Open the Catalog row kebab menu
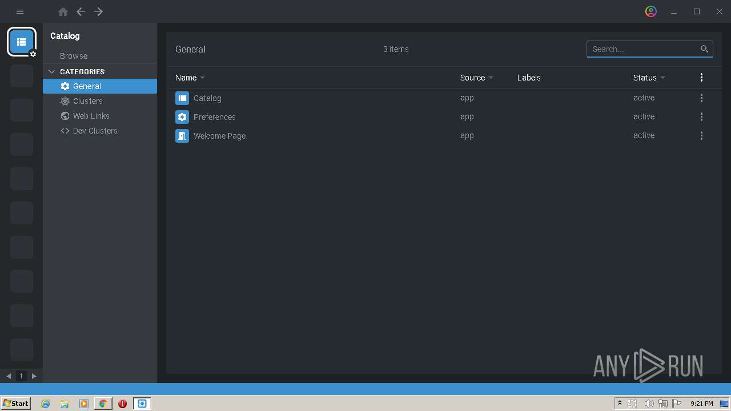731x411 pixels. 701,98
